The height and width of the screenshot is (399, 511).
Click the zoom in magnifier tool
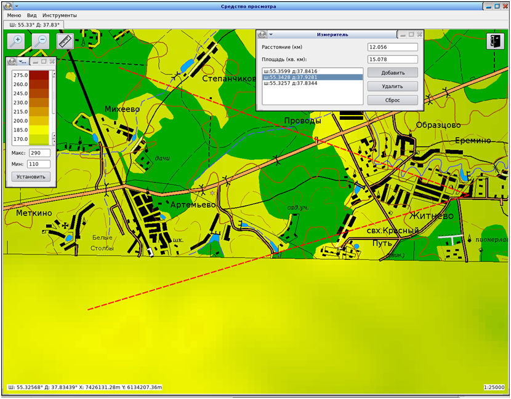[x=16, y=41]
